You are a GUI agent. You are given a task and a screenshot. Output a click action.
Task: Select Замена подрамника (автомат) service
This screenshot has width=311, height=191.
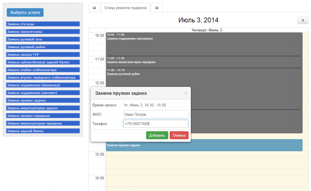(43, 93)
